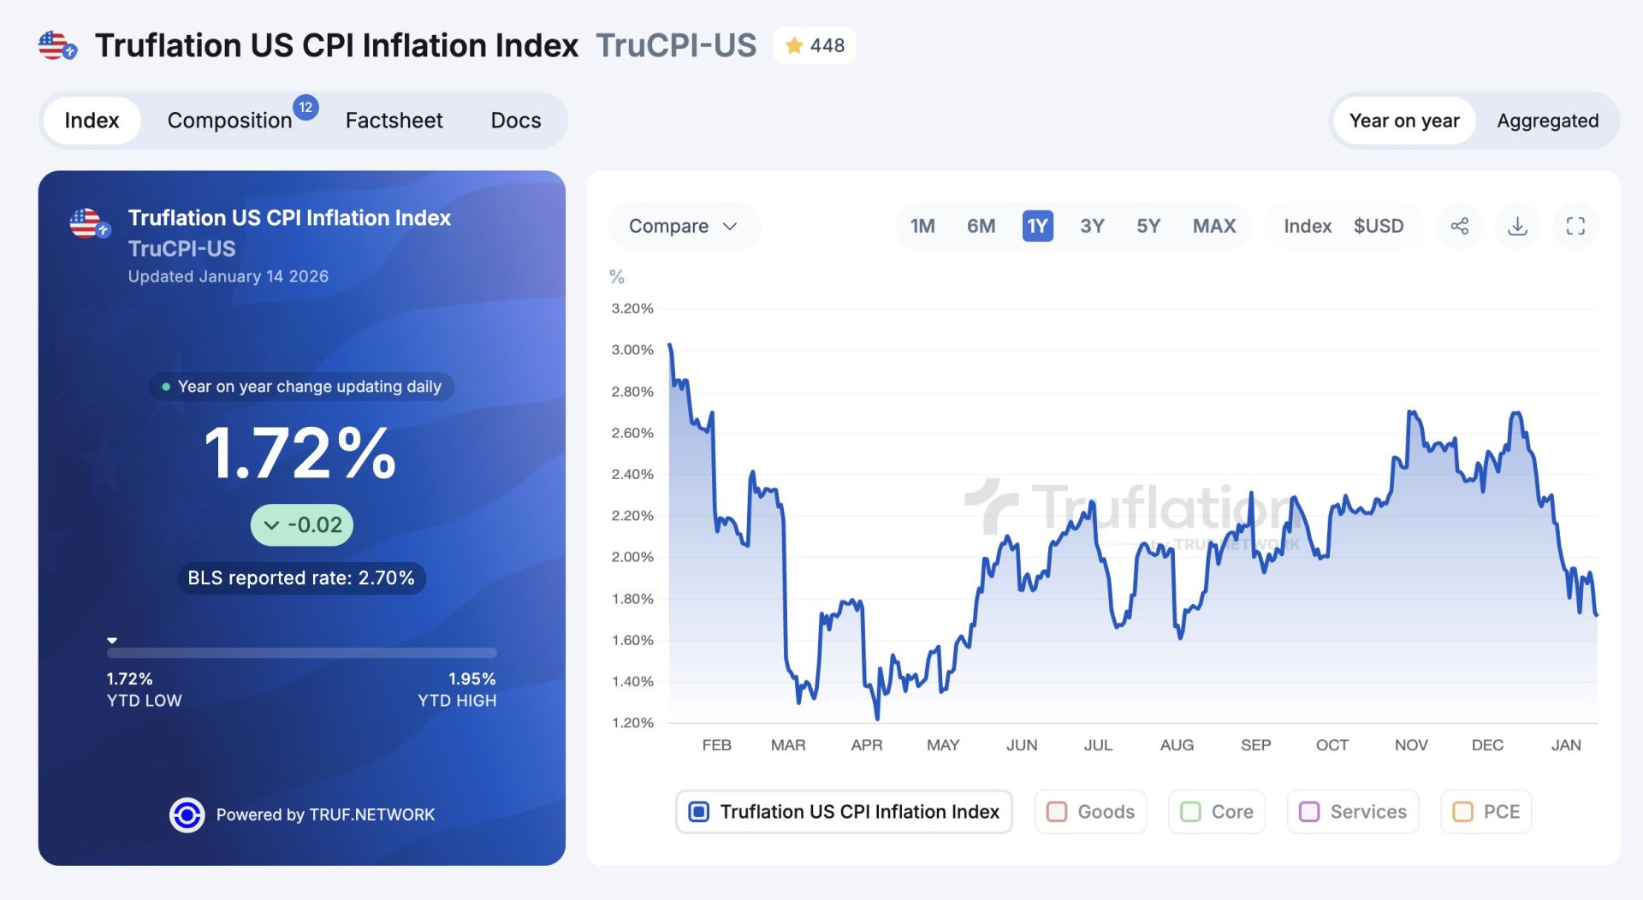Click the YTD low-high range bar
The image size is (1643, 900).
click(x=301, y=653)
